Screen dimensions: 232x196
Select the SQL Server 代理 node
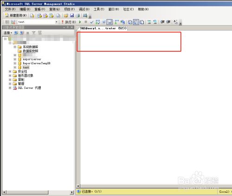(29, 88)
